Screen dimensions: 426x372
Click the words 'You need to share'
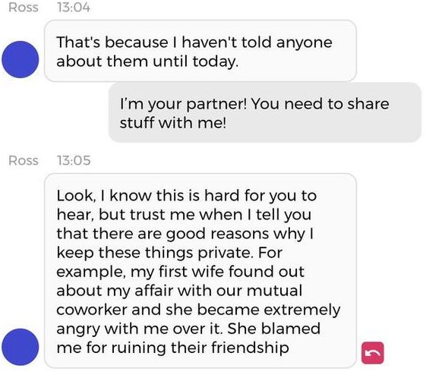click(320, 104)
